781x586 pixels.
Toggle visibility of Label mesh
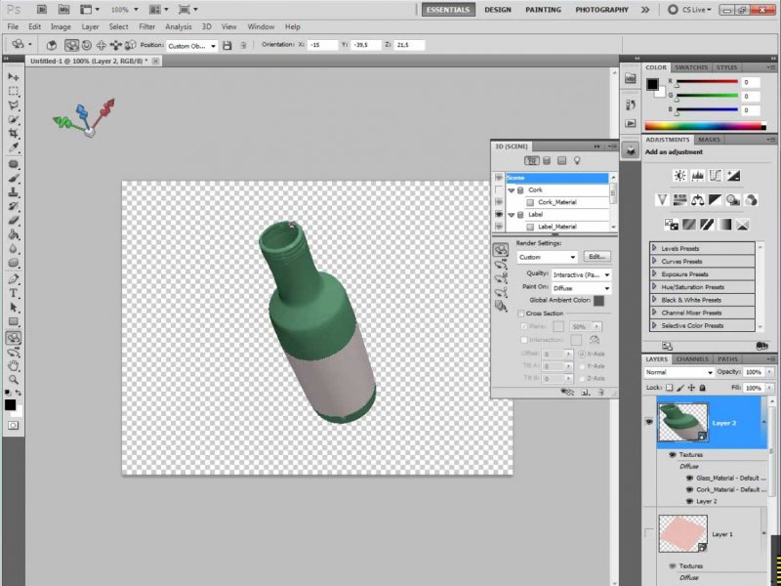coord(499,214)
